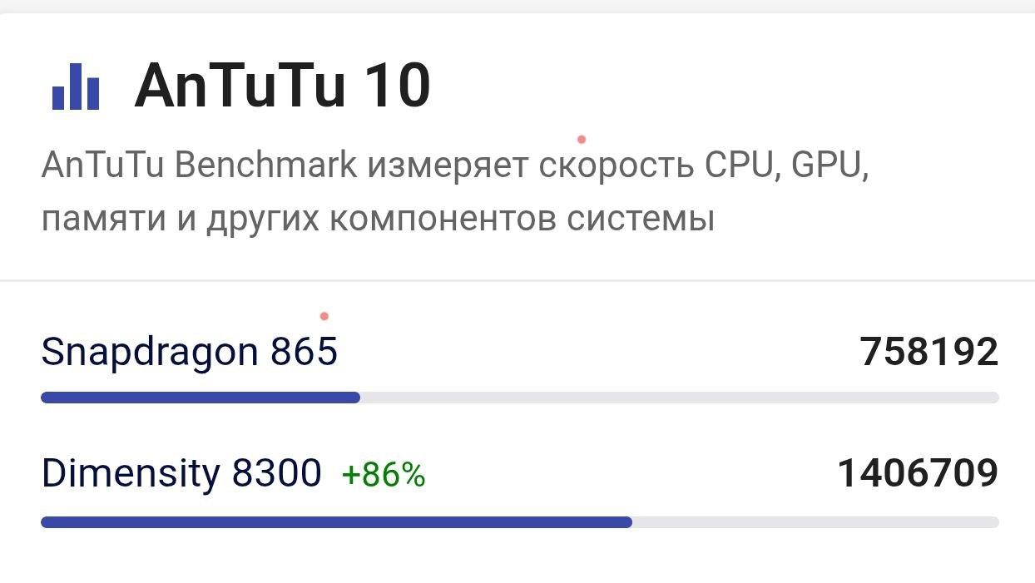The image size is (1035, 583).
Task: Click the word GPU in description
Action: coord(829,166)
